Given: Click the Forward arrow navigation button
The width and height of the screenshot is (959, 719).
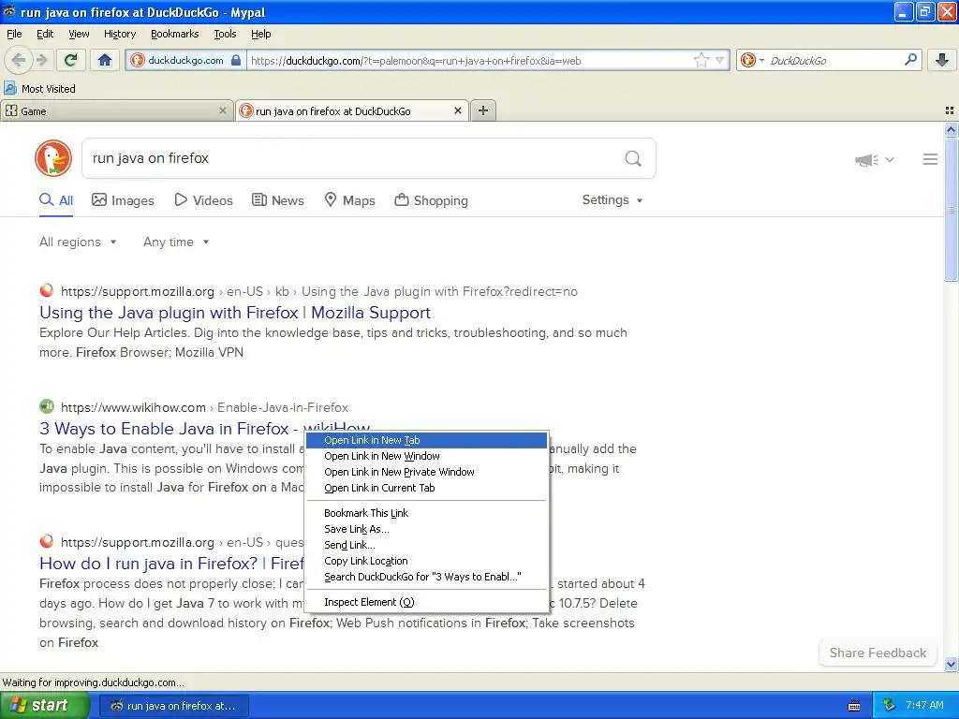Looking at the screenshot, I should pyautogui.click(x=41, y=60).
